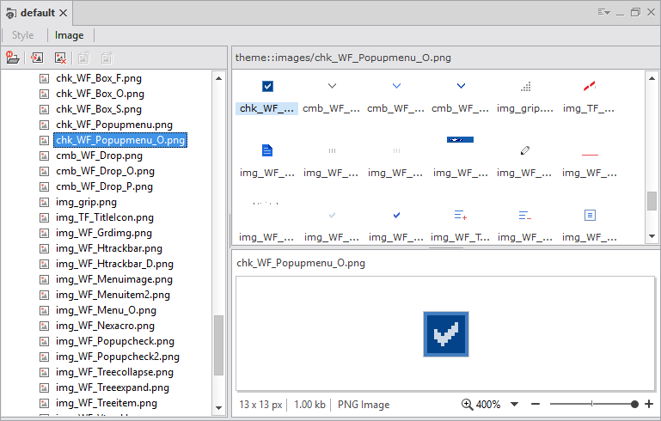
Task: Open the zoom percentage dropdown
Action: pos(515,405)
